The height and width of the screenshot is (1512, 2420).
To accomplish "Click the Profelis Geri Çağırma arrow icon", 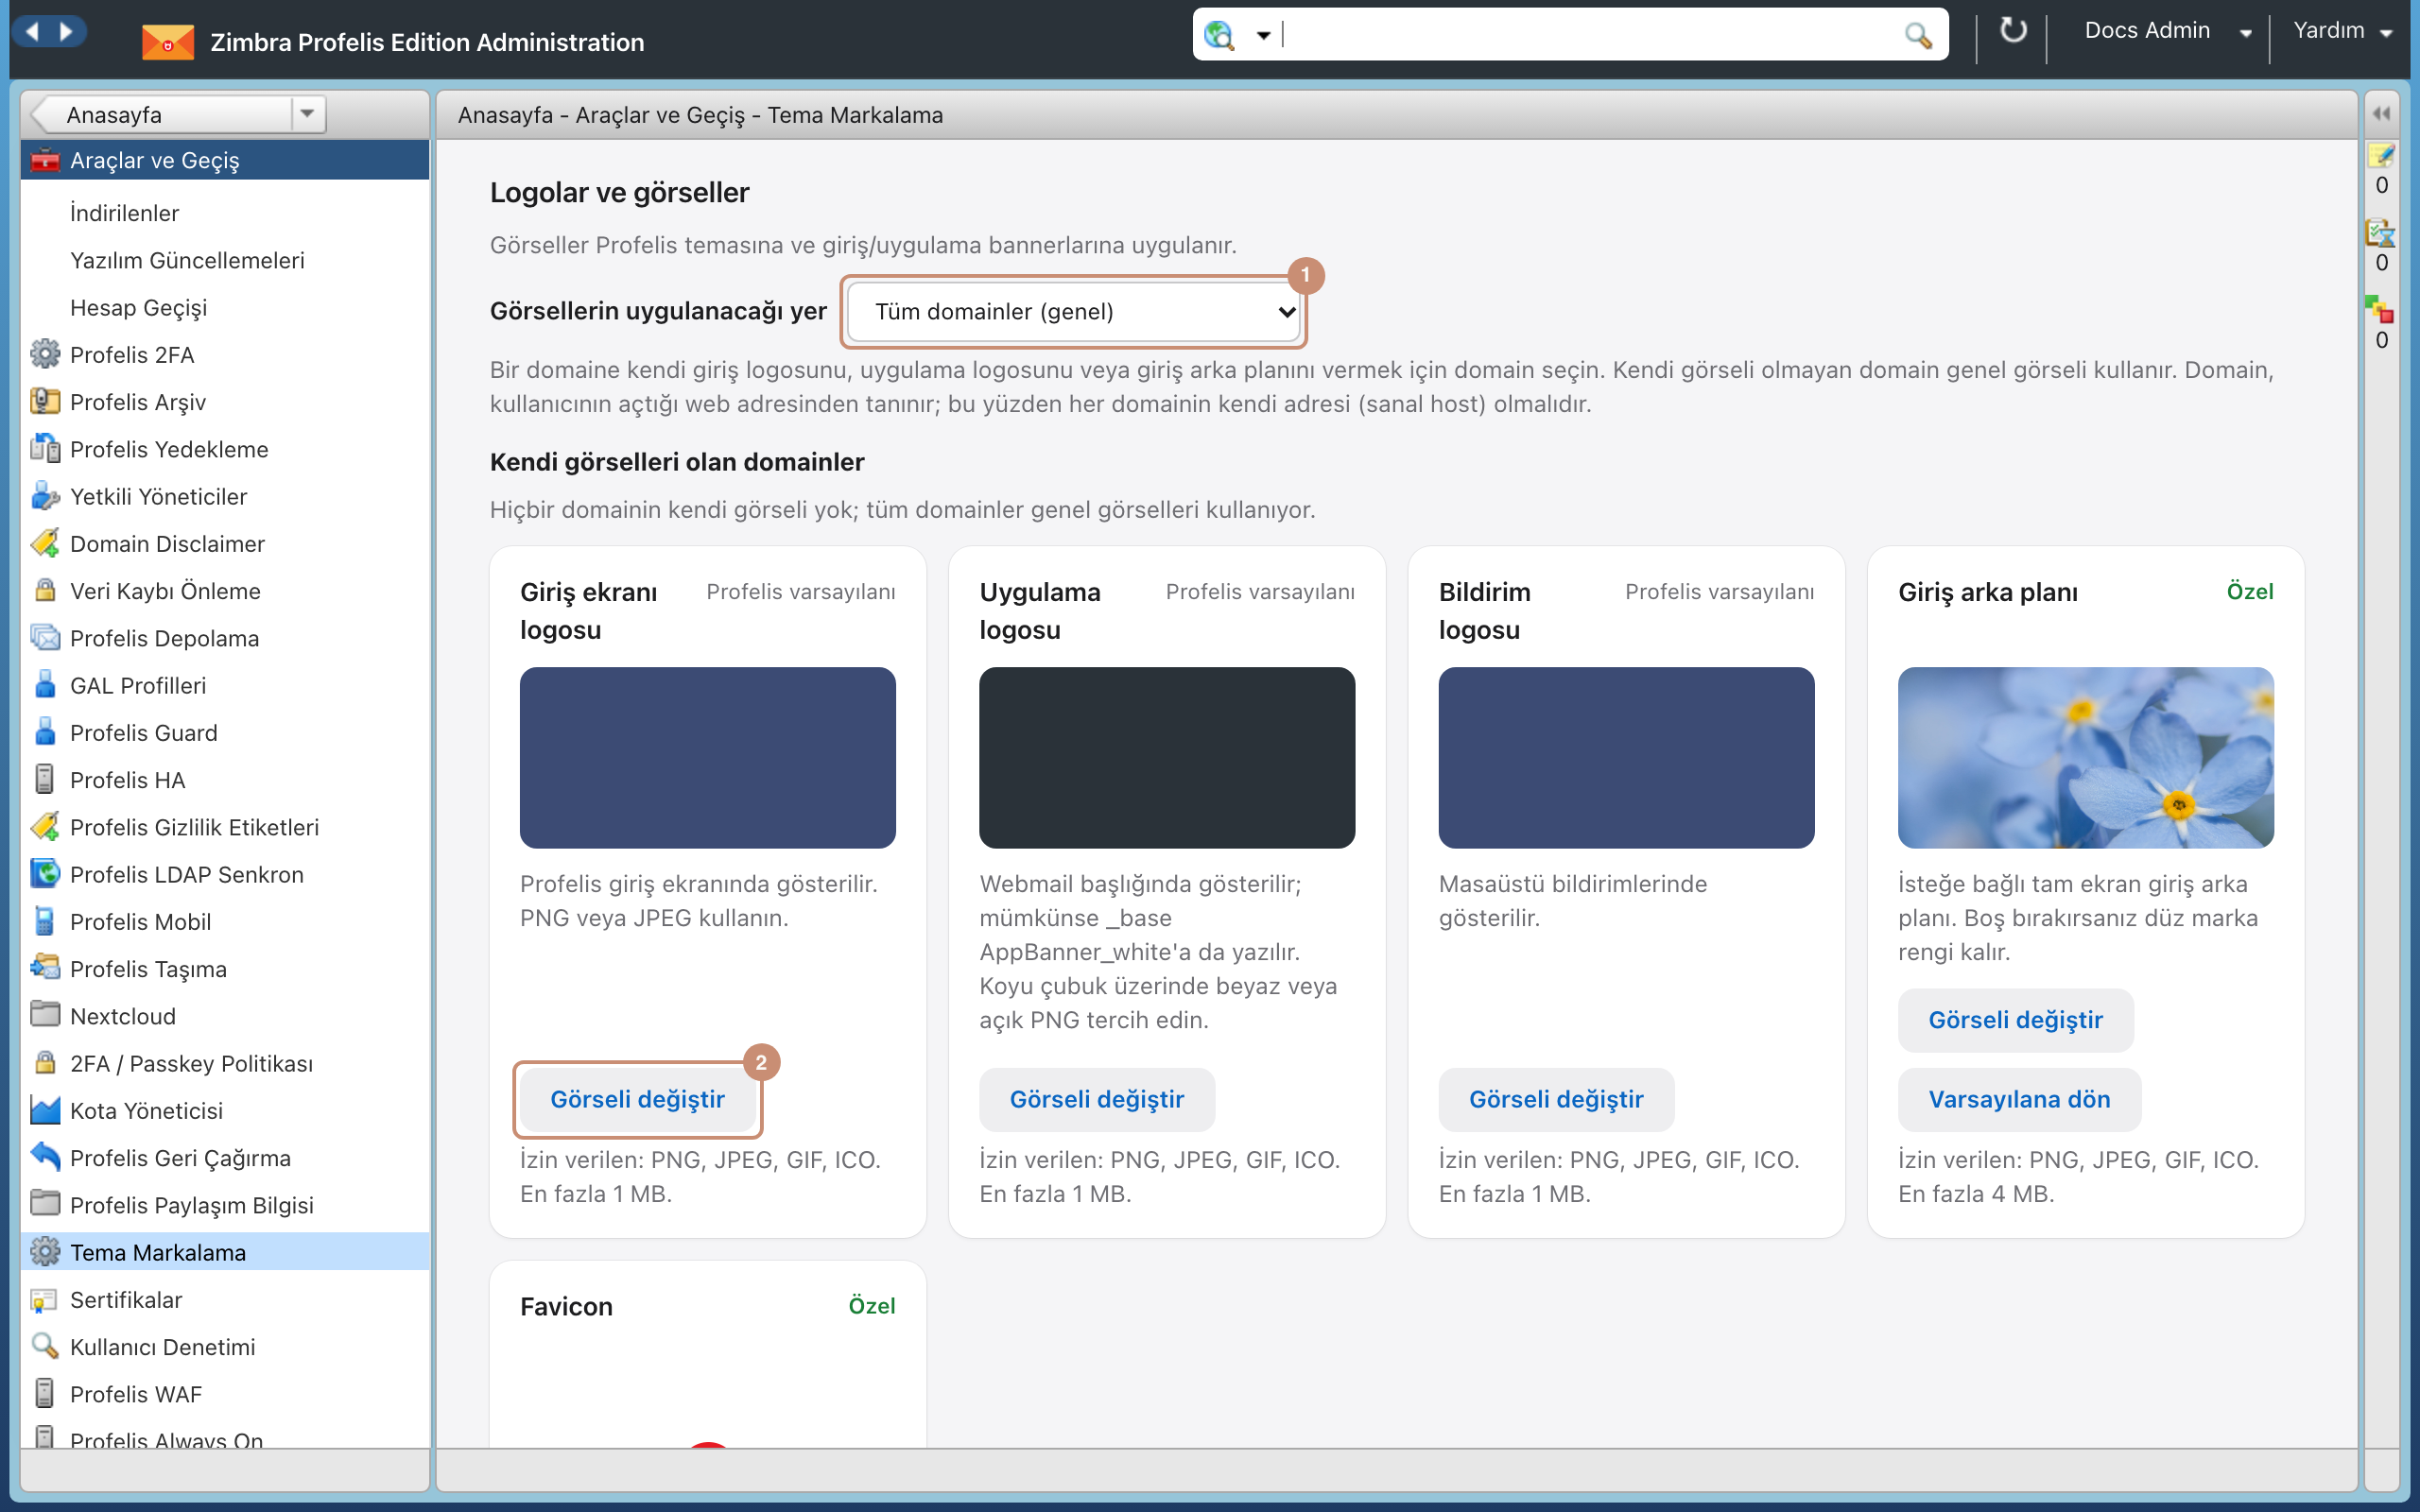I will (45, 1157).
